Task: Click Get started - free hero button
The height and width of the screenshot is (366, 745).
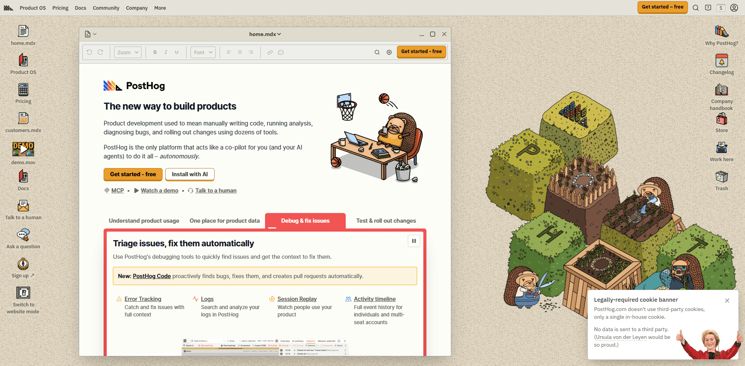Action: click(133, 174)
